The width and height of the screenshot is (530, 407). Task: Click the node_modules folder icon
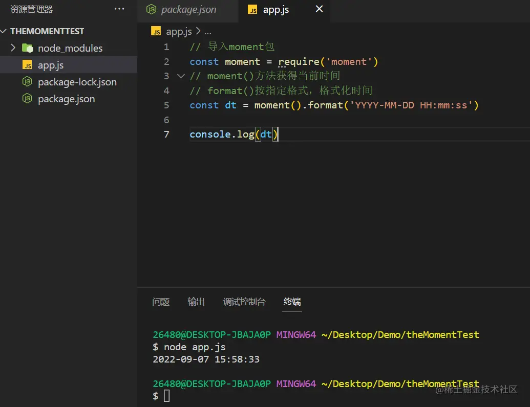tap(27, 48)
